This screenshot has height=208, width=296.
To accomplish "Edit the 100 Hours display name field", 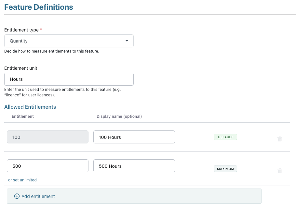I will (x=134, y=137).
